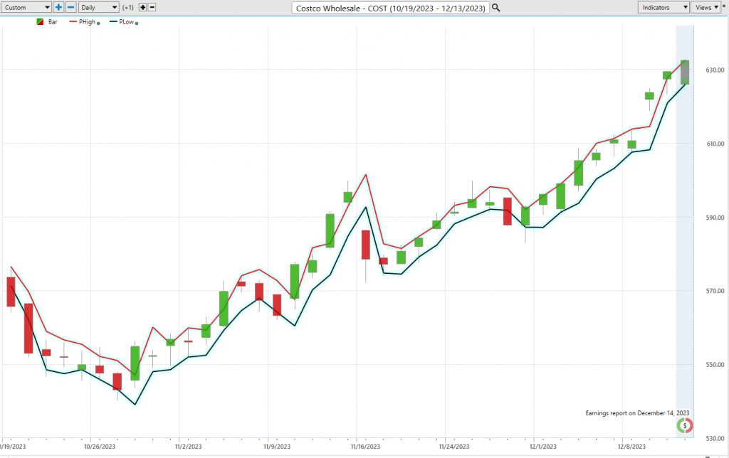Click the gray forecast candle in highlighted column
This screenshot has height=458, width=729.
[x=685, y=72]
